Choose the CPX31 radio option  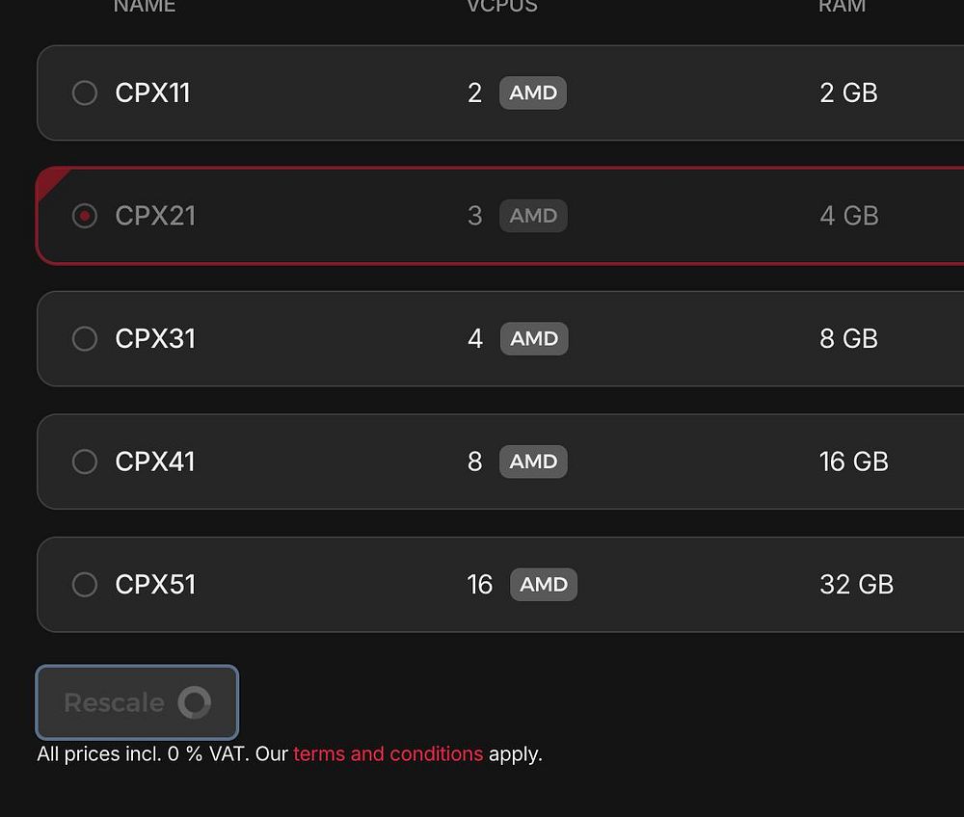click(85, 338)
